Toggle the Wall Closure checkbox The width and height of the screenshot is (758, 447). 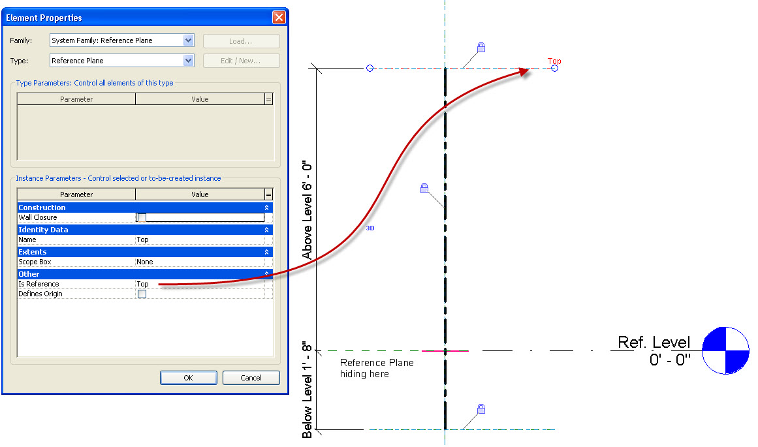[x=142, y=217]
